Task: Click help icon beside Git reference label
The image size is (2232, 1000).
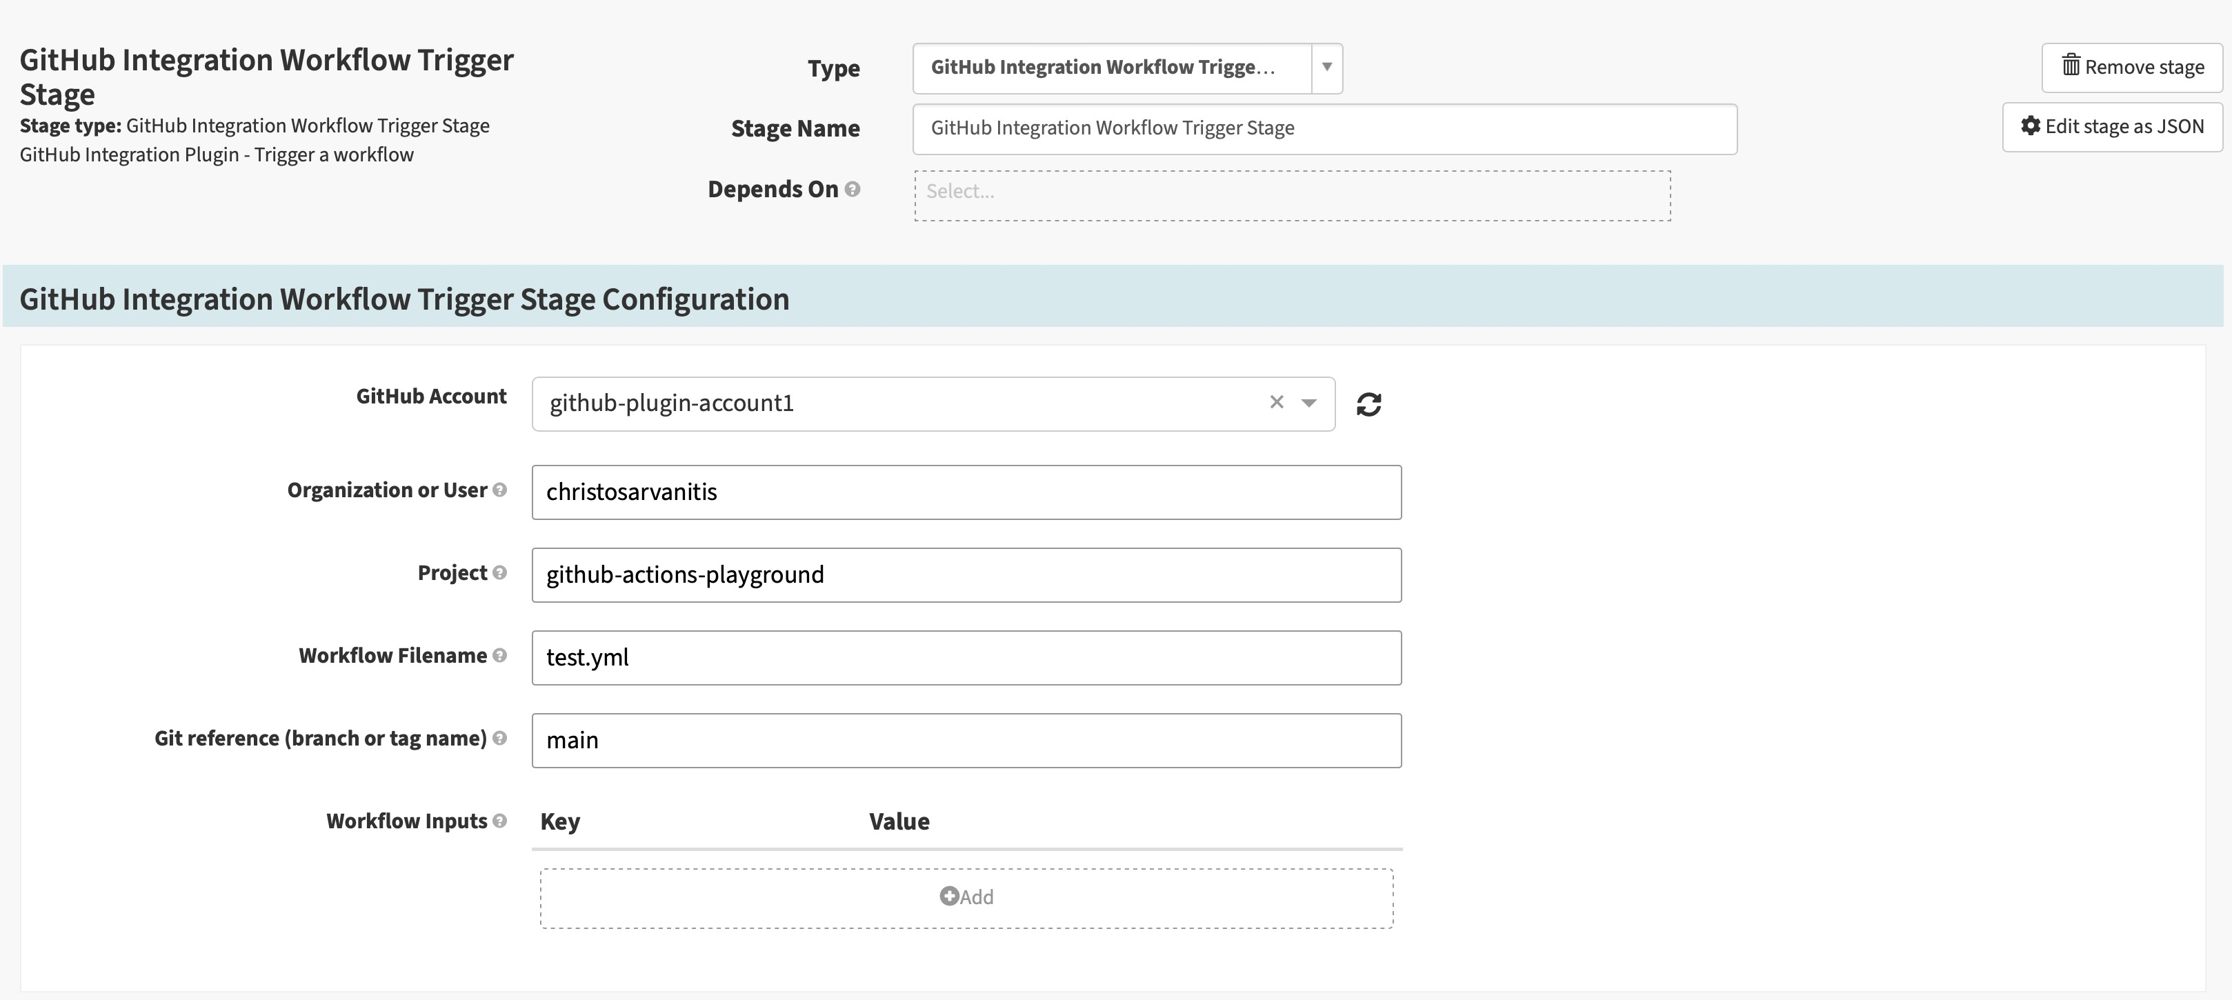Action: coord(500,739)
